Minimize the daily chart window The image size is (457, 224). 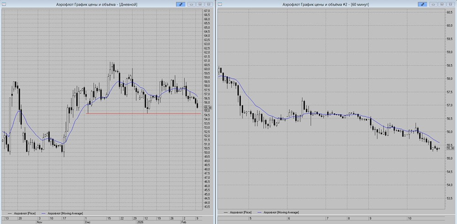pyautogui.click(x=192, y=5)
